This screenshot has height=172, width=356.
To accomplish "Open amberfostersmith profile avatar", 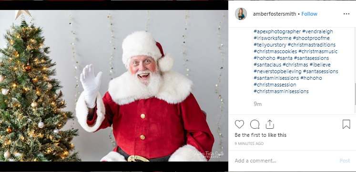I will pyautogui.click(x=241, y=14).
